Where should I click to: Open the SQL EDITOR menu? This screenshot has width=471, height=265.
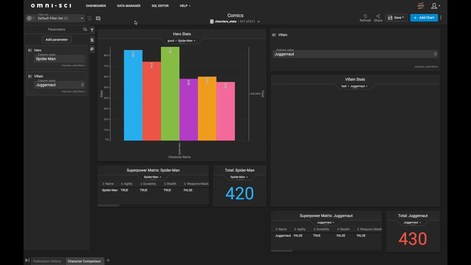[x=160, y=6]
